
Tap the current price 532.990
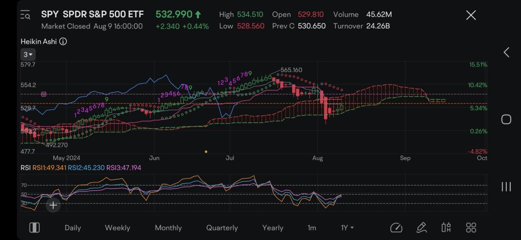click(x=174, y=14)
